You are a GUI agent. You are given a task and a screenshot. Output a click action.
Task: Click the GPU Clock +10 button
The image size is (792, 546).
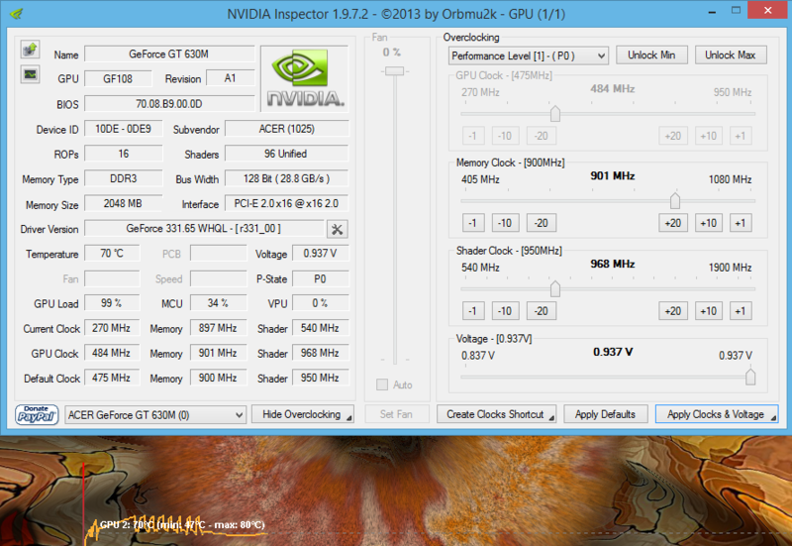click(x=708, y=136)
